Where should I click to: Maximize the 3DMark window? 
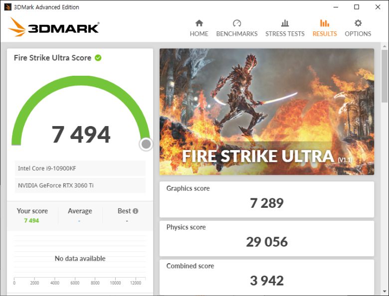[x=357, y=7]
